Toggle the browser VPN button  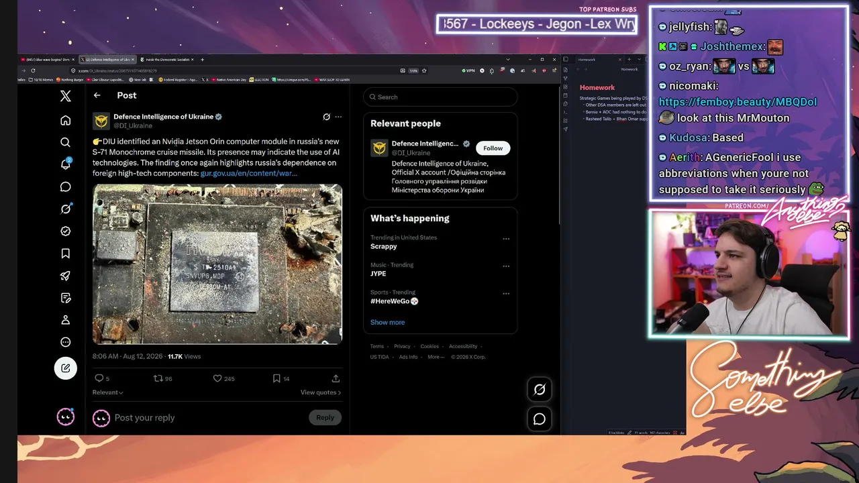tap(468, 70)
